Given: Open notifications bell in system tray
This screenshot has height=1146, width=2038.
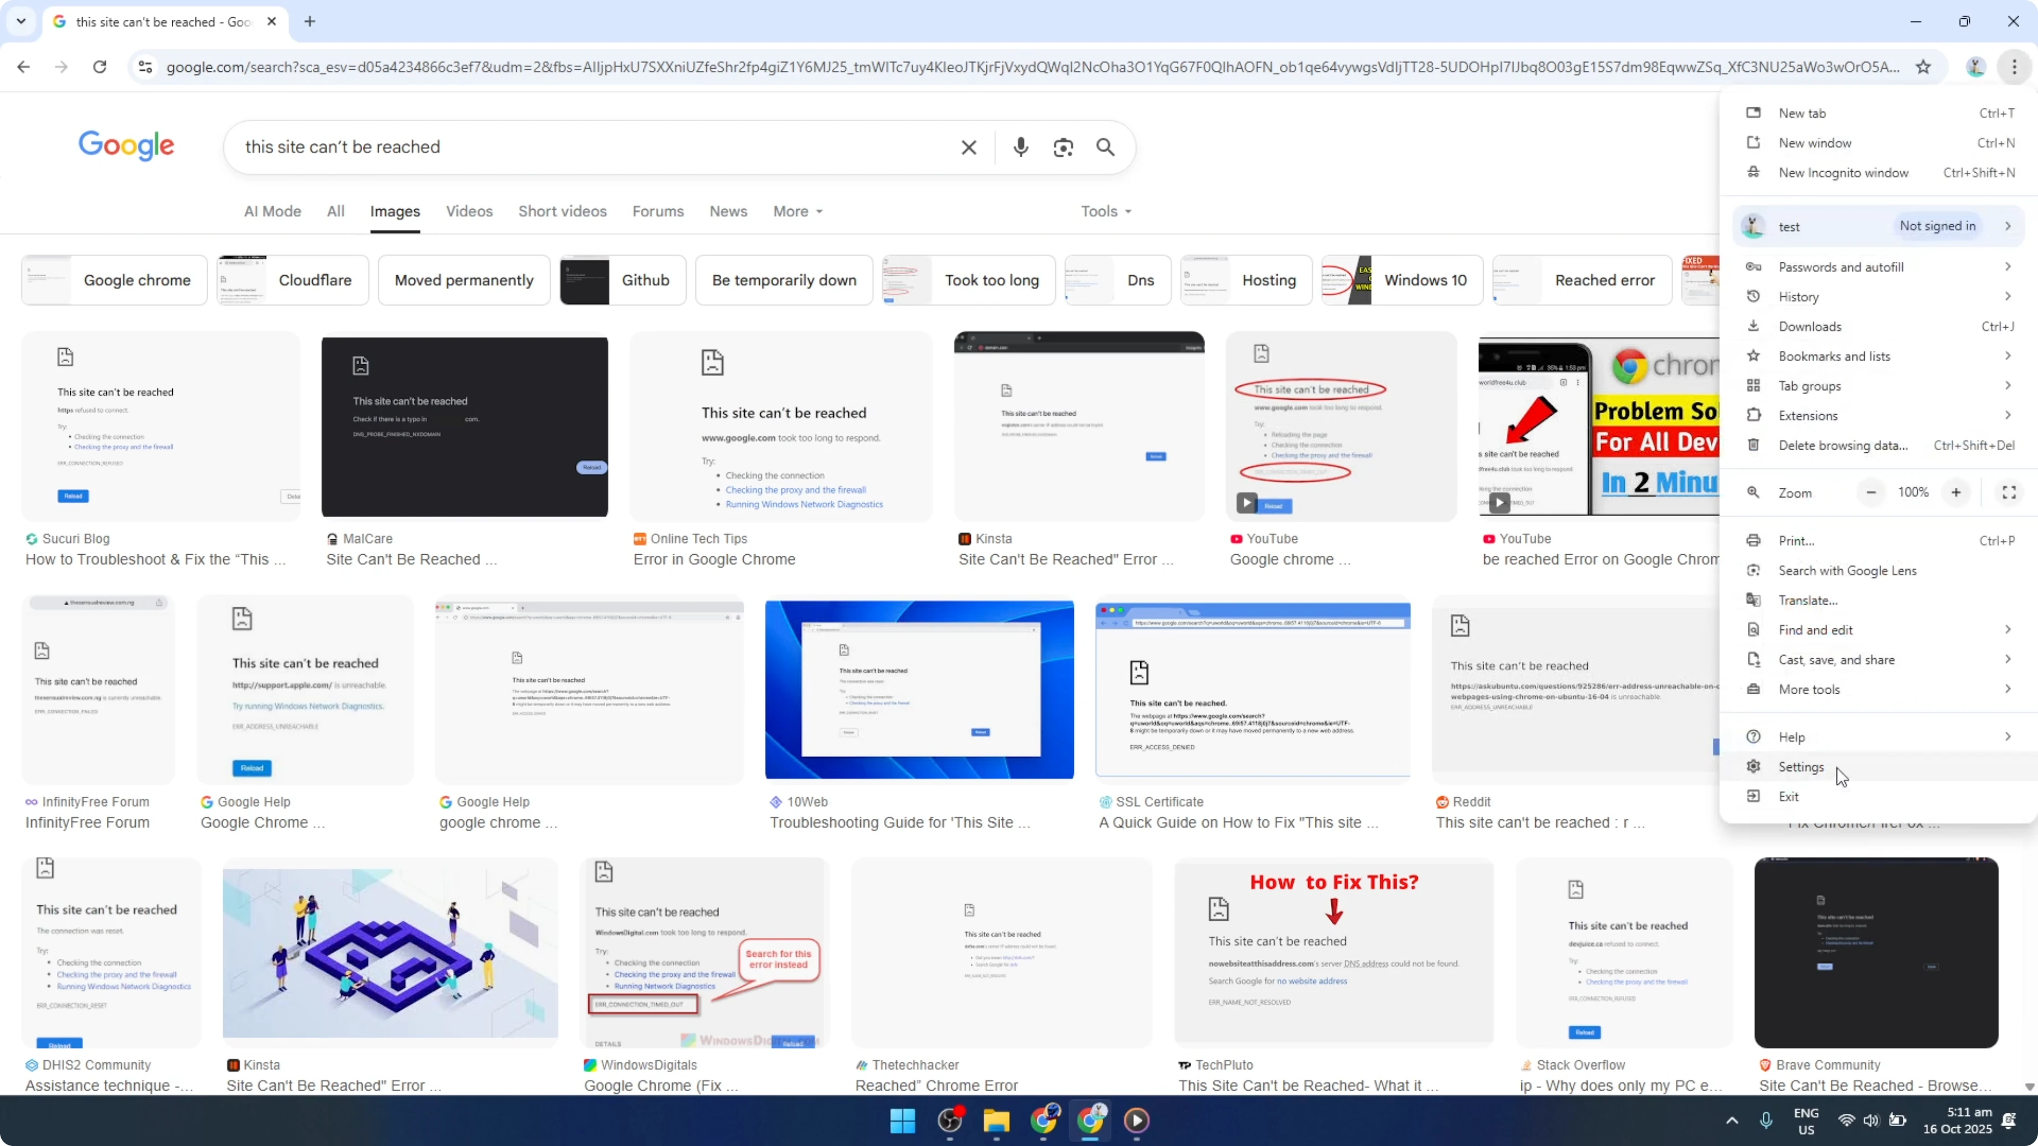Looking at the screenshot, I should (2008, 1120).
